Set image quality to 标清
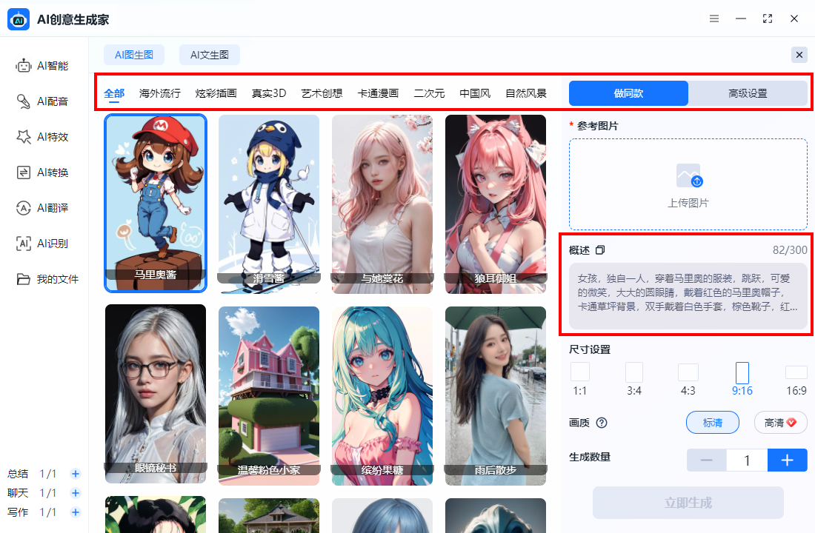The height and width of the screenshot is (533, 815). 713,423
